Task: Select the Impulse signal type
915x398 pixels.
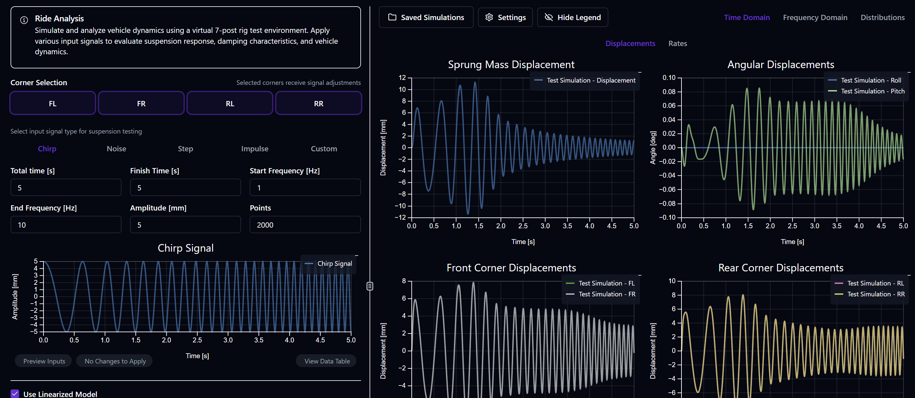Action: click(254, 149)
